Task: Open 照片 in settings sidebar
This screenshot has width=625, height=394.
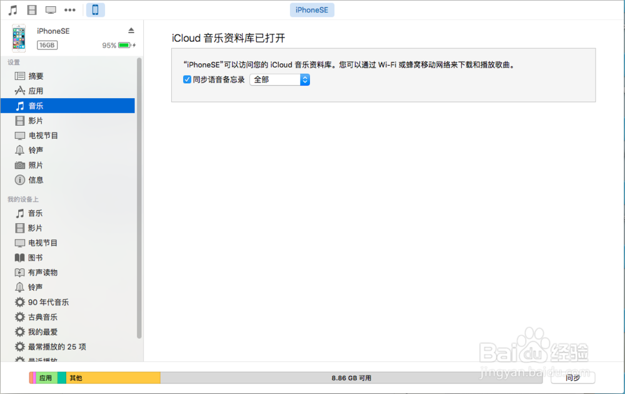Action: [67, 165]
